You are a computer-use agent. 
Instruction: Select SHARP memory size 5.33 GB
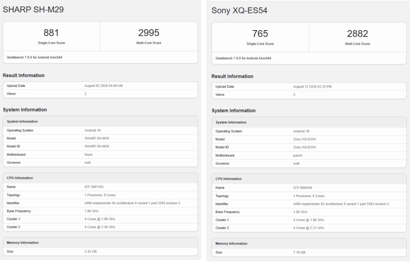[x=91, y=251]
